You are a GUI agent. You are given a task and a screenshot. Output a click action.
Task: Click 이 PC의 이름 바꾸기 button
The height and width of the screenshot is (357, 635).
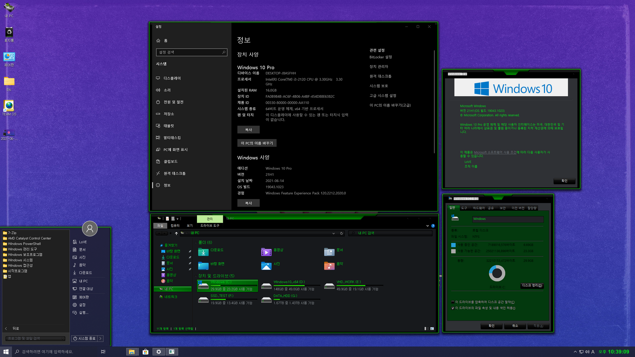pos(257,143)
